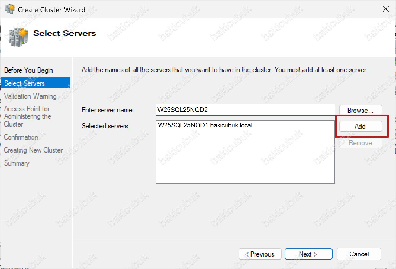Open the Validation Warning step in the sidebar
The image size is (396, 269).
click(30, 96)
